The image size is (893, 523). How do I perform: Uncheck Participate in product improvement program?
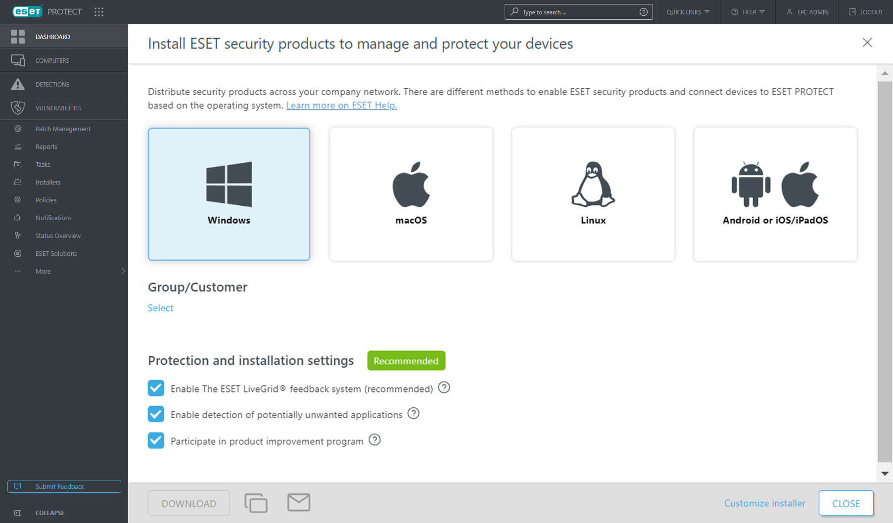[156, 440]
